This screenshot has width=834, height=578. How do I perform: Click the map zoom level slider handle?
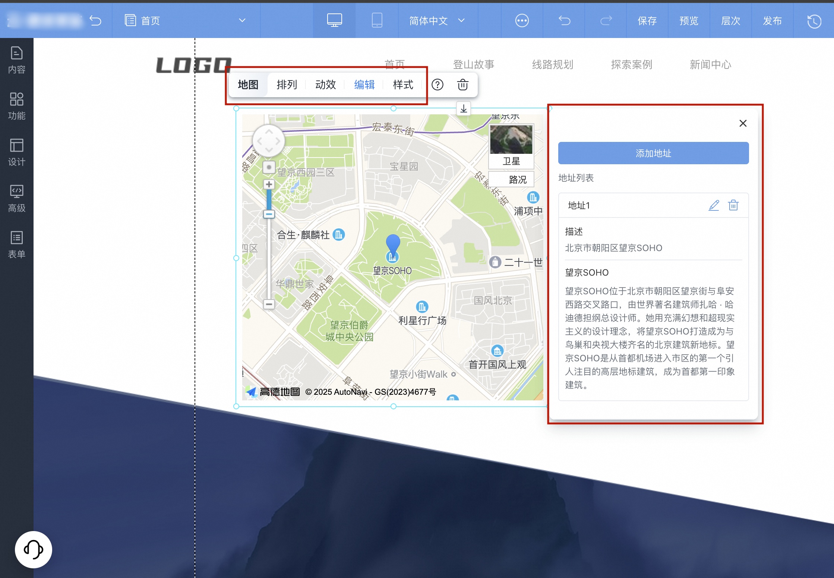(269, 214)
